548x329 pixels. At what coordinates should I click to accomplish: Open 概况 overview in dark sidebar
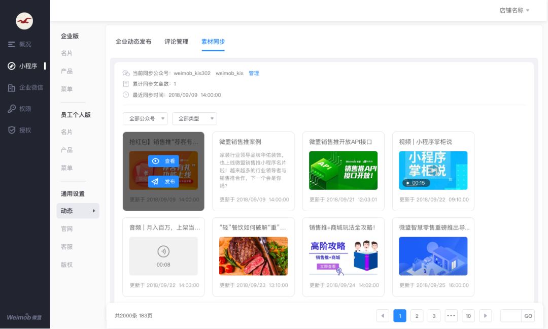point(20,44)
